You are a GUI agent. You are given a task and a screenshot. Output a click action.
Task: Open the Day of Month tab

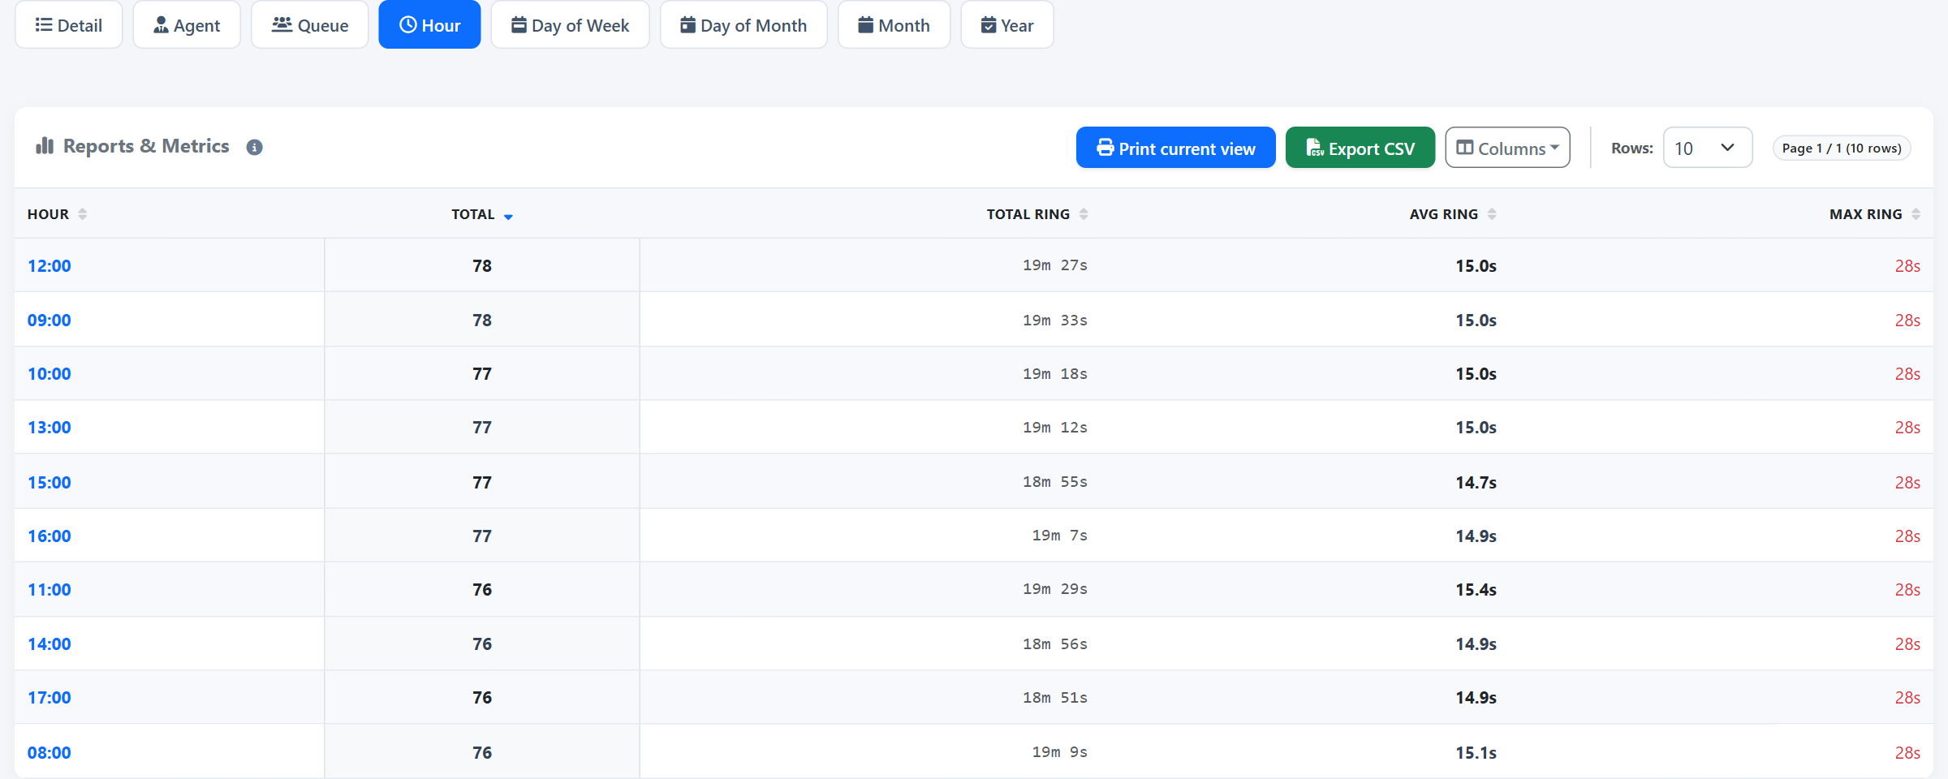743,25
